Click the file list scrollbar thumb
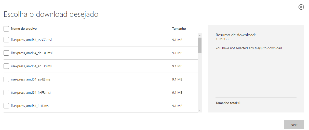This screenshot has height=130, width=309. click(200, 45)
